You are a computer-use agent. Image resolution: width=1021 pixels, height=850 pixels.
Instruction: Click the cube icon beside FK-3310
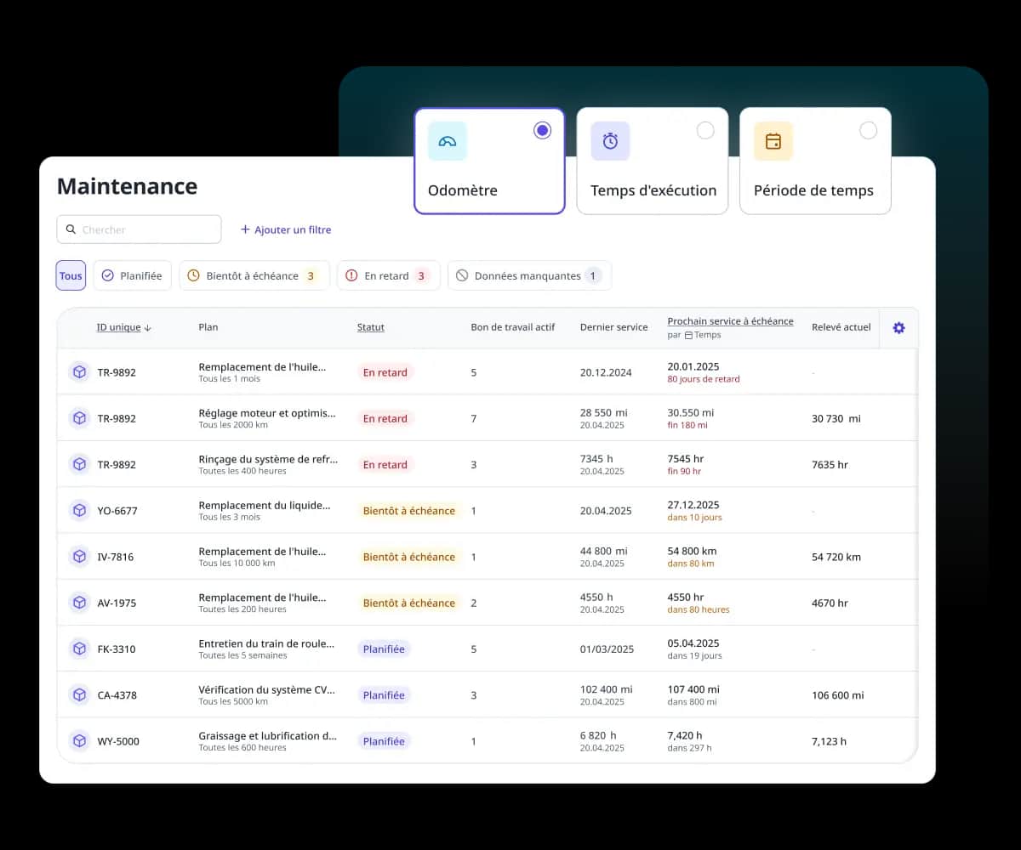tap(79, 649)
